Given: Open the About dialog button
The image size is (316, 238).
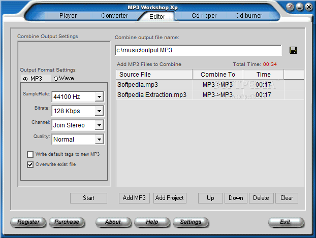Looking at the screenshot, I should [113, 222].
